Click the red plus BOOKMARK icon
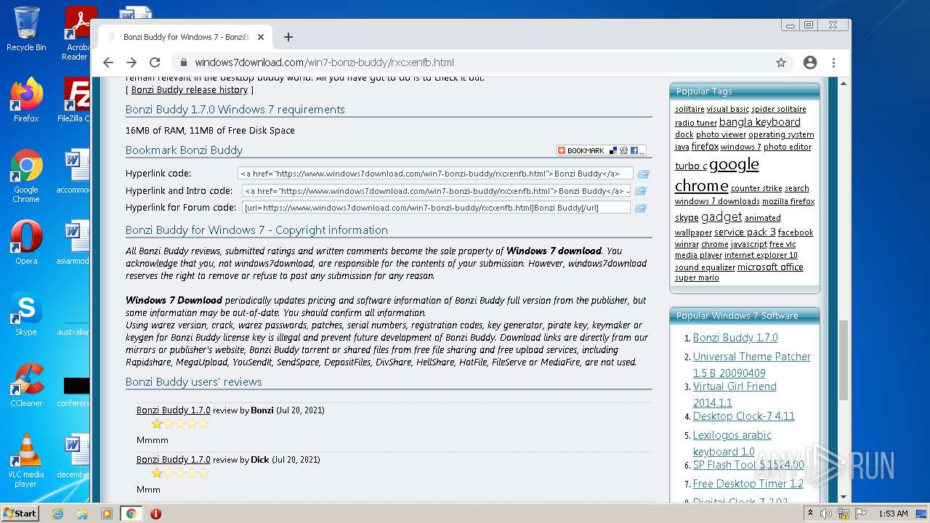Screen dimensions: 930x523 562,150
